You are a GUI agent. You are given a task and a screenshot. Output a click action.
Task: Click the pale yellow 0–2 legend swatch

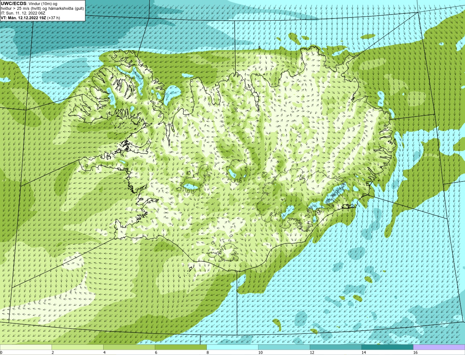coord(26,347)
